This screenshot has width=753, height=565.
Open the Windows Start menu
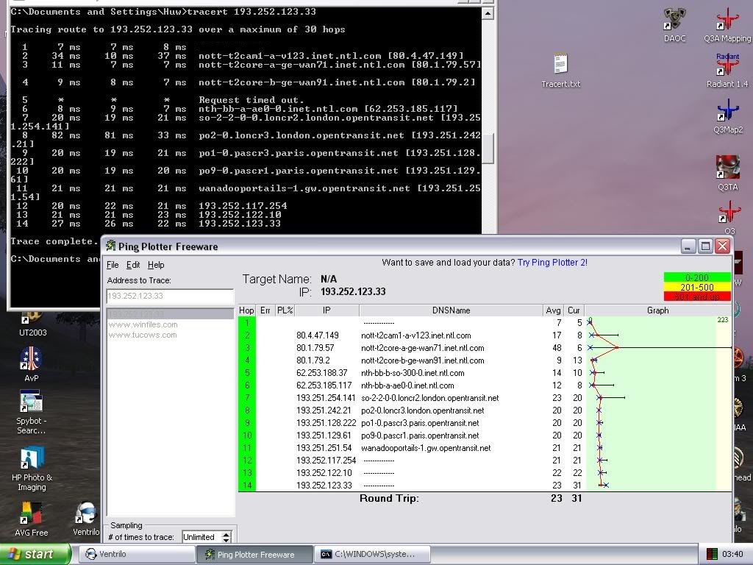point(35,554)
